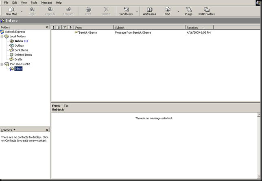Click the Print toolbar icon

coord(88,9)
